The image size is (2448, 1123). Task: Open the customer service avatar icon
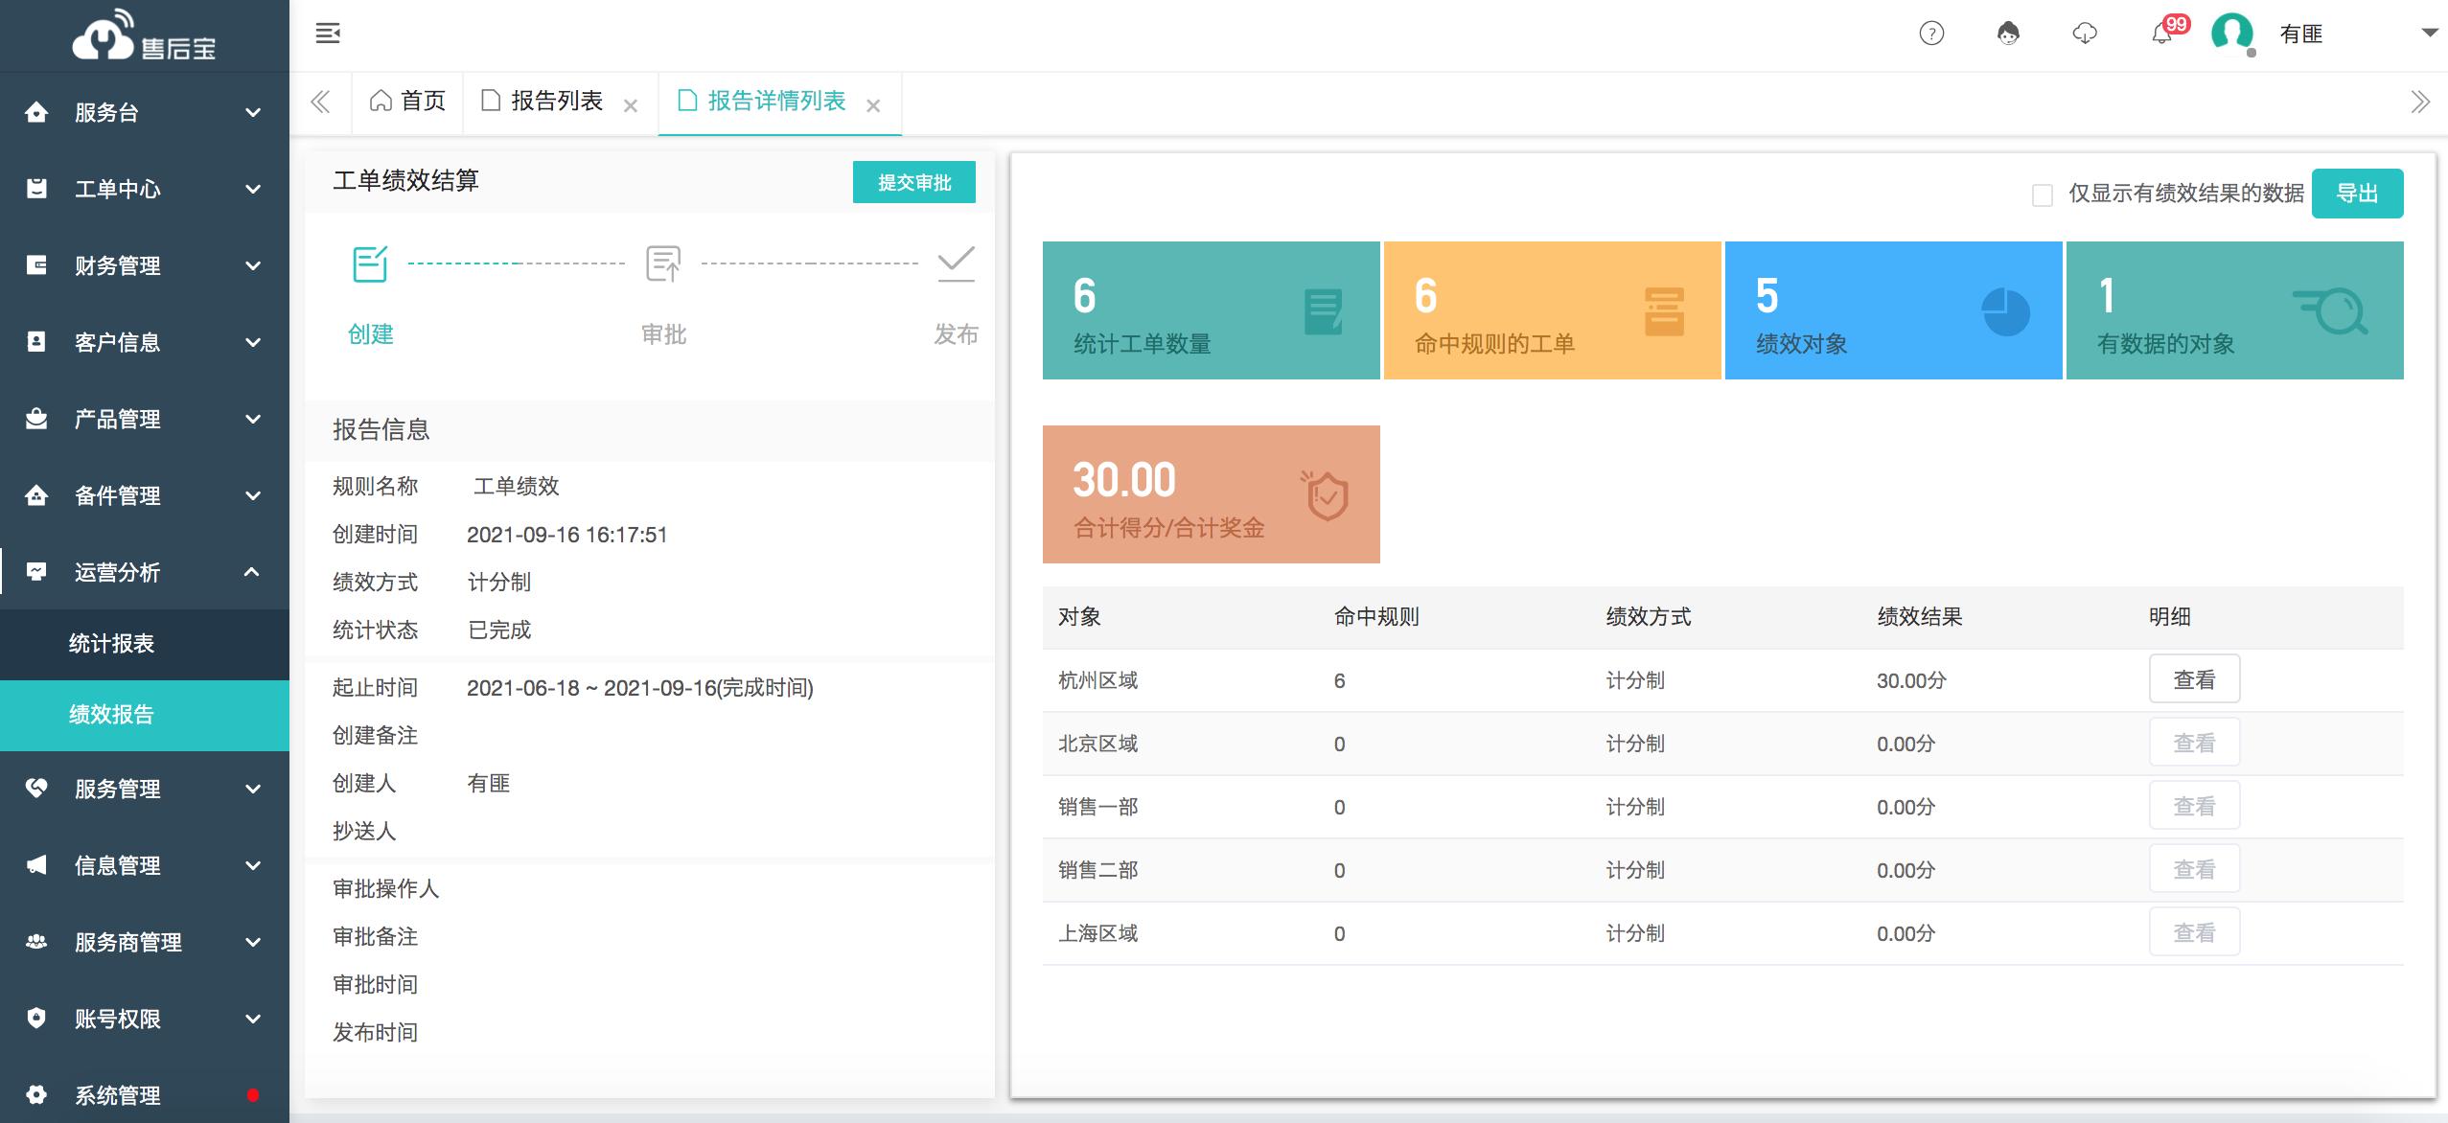click(x=2008, y=34)
